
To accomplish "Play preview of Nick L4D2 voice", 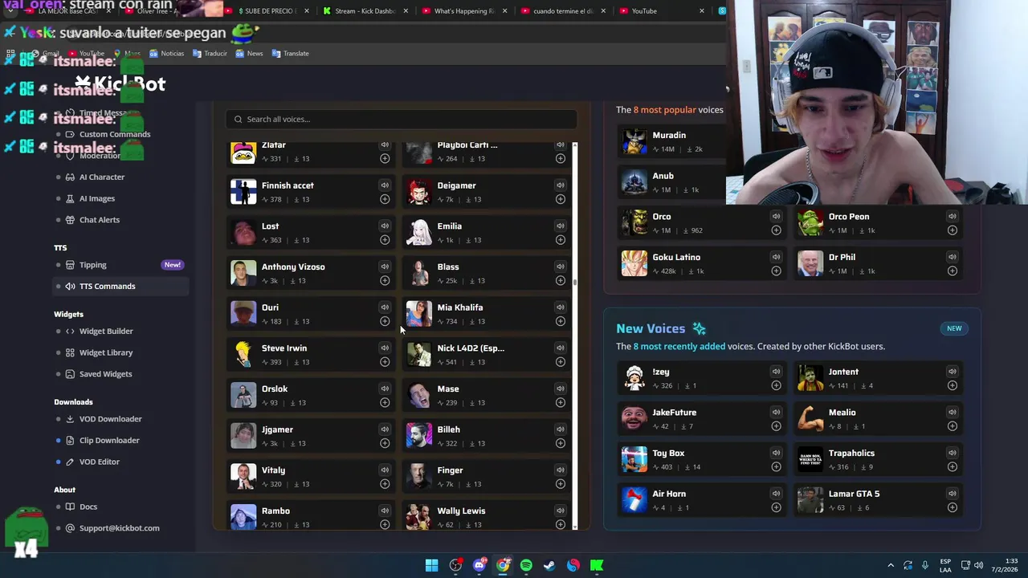I will 561,348.
